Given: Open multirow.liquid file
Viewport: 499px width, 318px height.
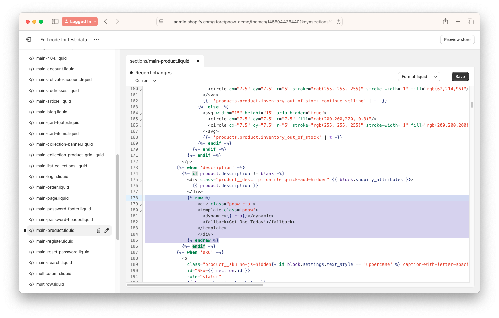Looking at the screenshot, I should [50, 284].
